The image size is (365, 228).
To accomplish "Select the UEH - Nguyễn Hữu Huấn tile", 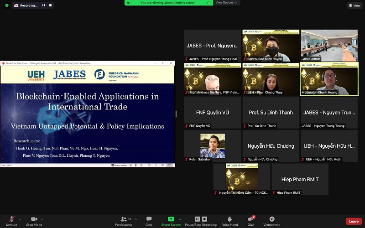I will pos(329,146).
